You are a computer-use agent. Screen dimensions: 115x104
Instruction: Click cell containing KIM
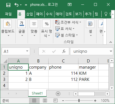point(88,73)
